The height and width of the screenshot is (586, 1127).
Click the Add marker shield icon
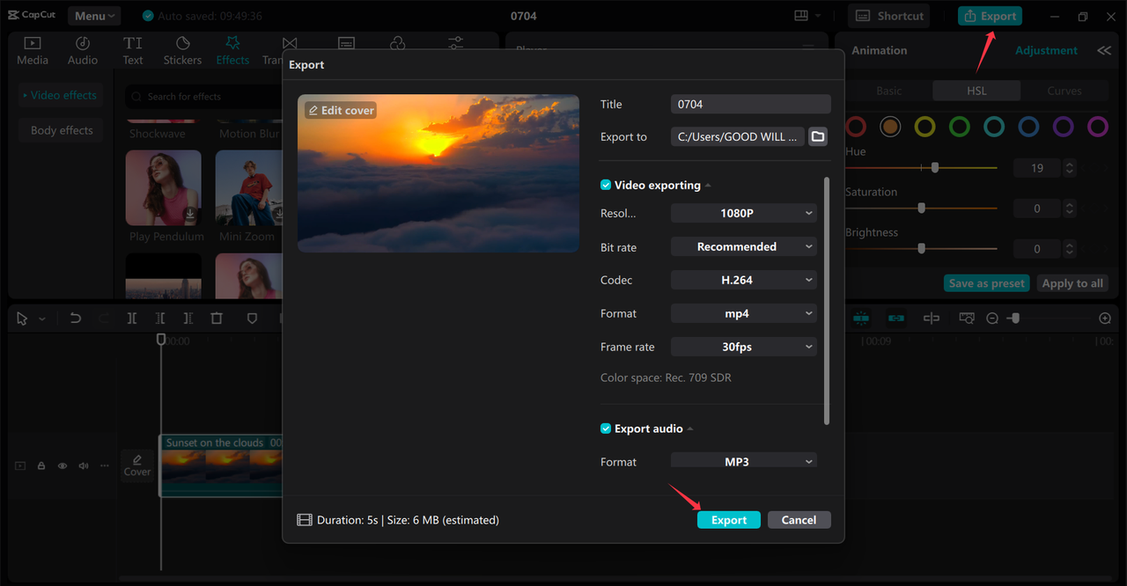[252, 319]
